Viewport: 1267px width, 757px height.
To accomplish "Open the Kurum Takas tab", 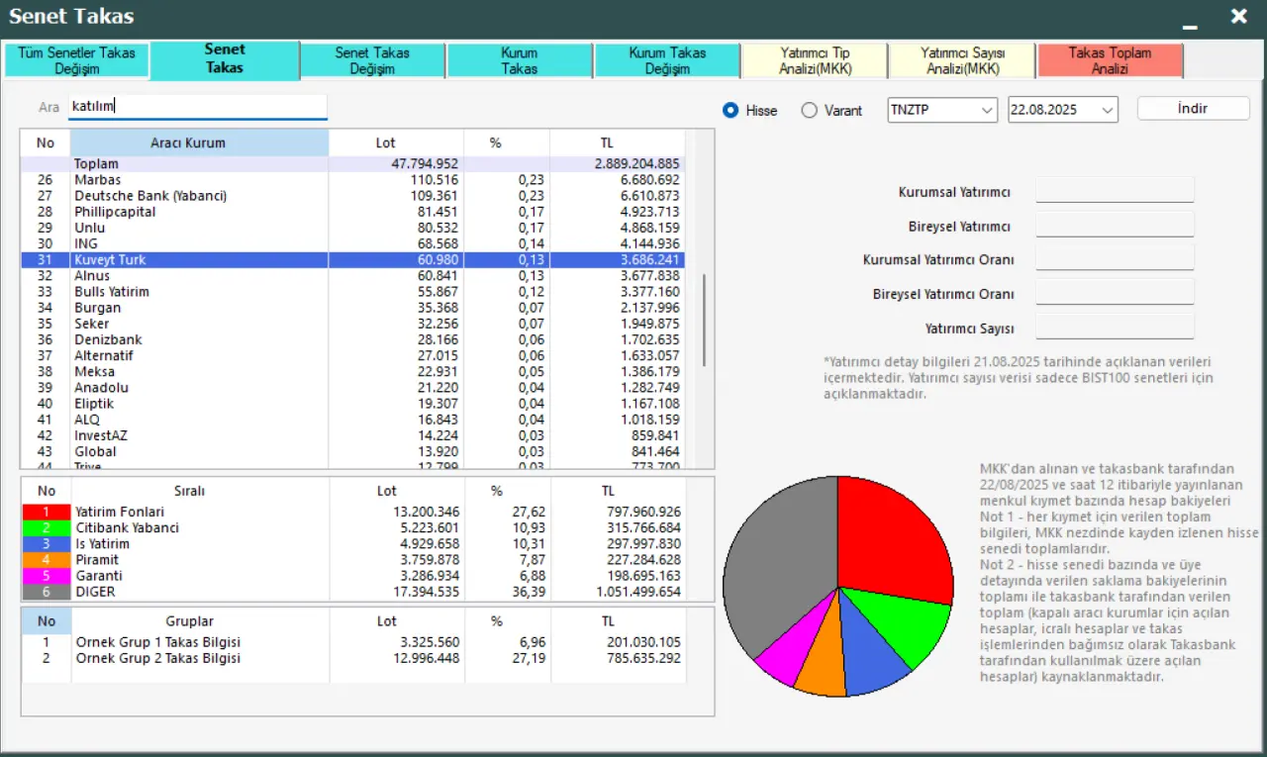I will point(520,61).
